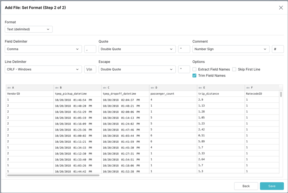288x193 pixels.
Task: Click the abc type icon in column B
Action: click(x=57, y=88)
